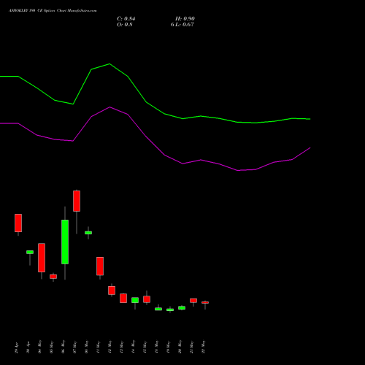Screen dimensions: 365x365
Task: Select the 15 May red candlestick
Action: click(x=147, y=299)
